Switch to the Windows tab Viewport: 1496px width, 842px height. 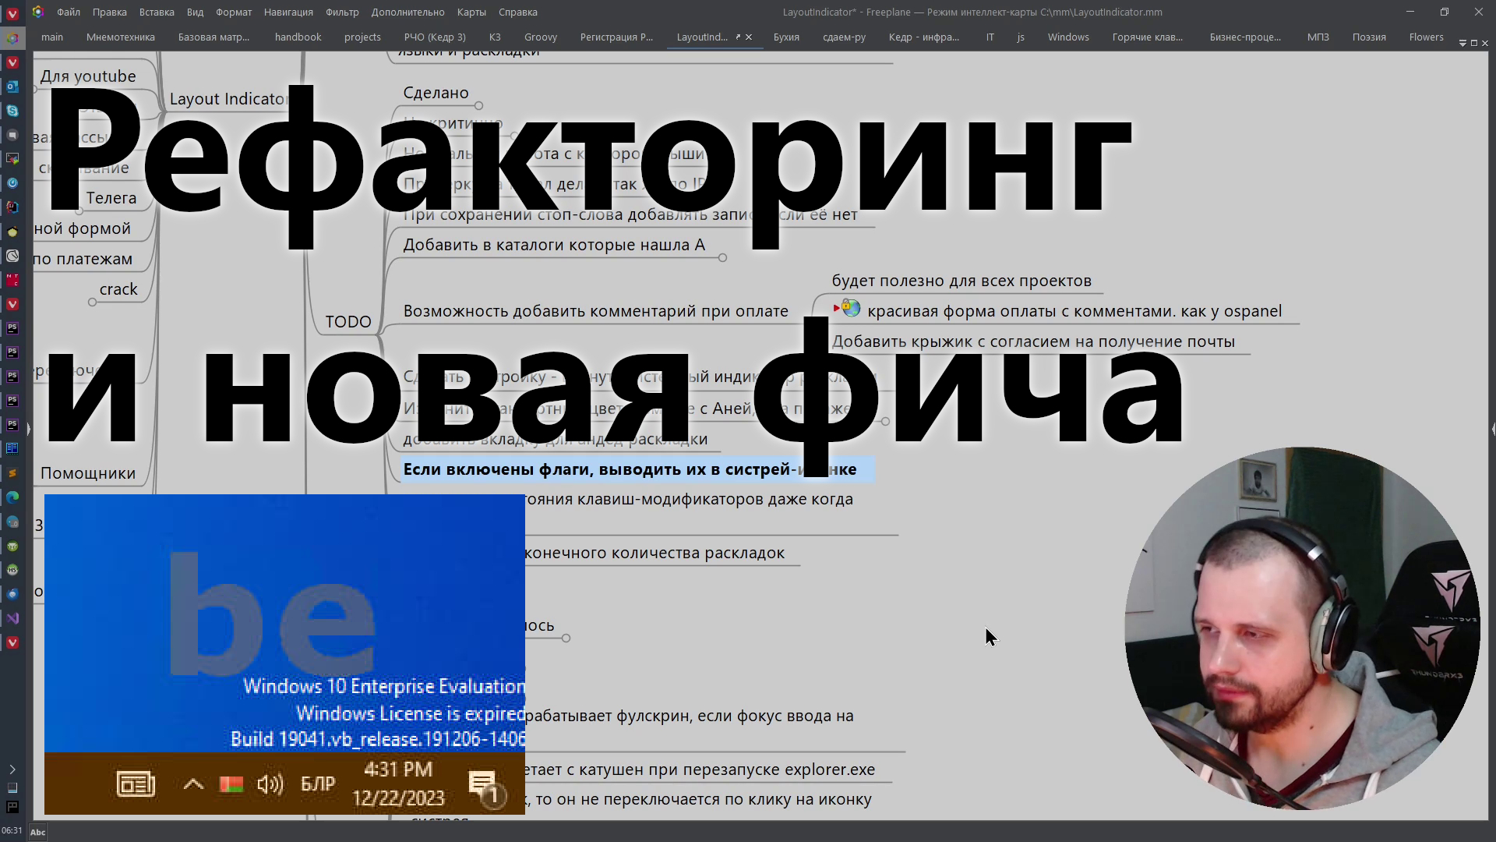coord(1067,37)
